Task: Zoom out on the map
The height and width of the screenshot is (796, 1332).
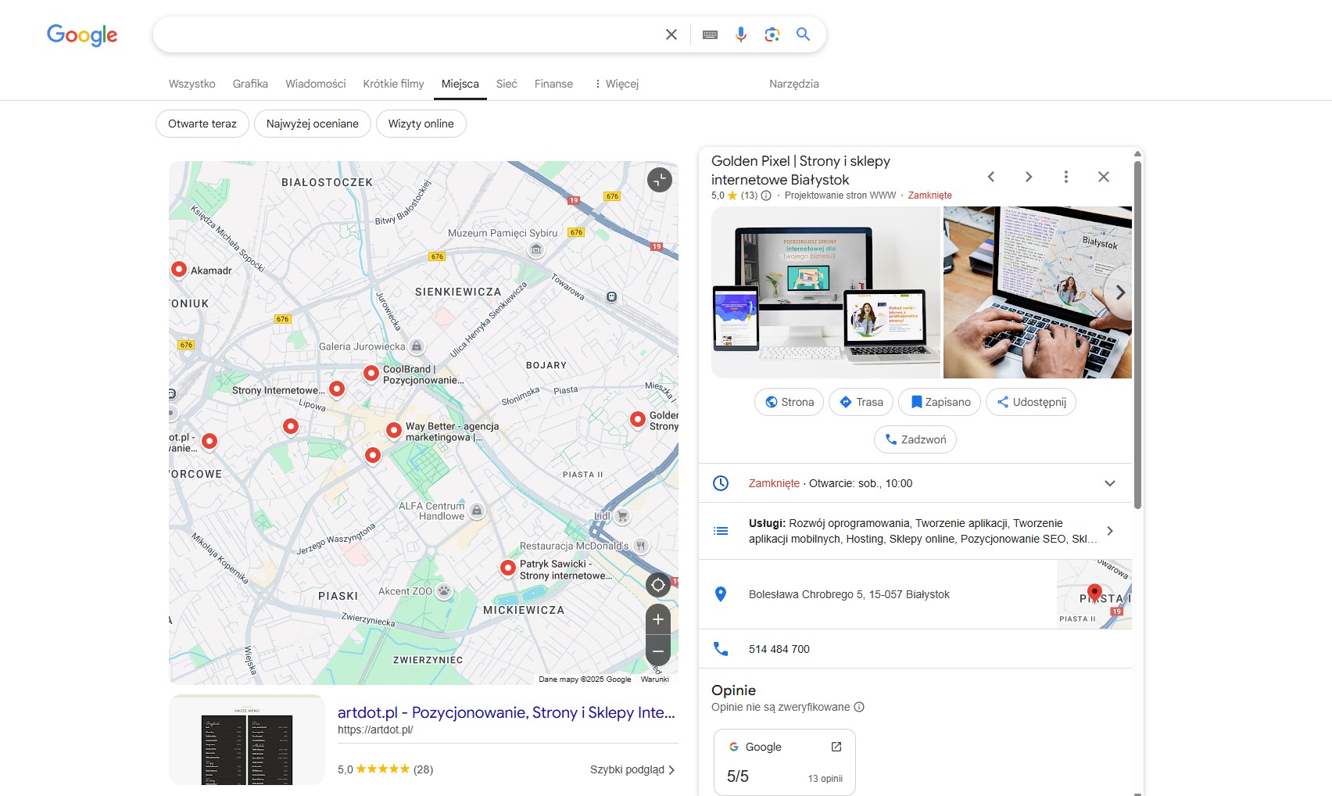Action: click(x=658, y=651)
